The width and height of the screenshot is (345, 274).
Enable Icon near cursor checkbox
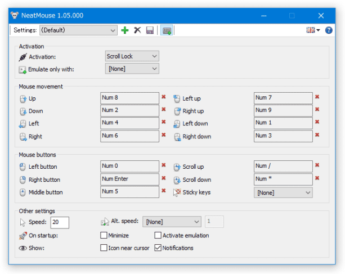pyautogui.click(x=104, y=248)
